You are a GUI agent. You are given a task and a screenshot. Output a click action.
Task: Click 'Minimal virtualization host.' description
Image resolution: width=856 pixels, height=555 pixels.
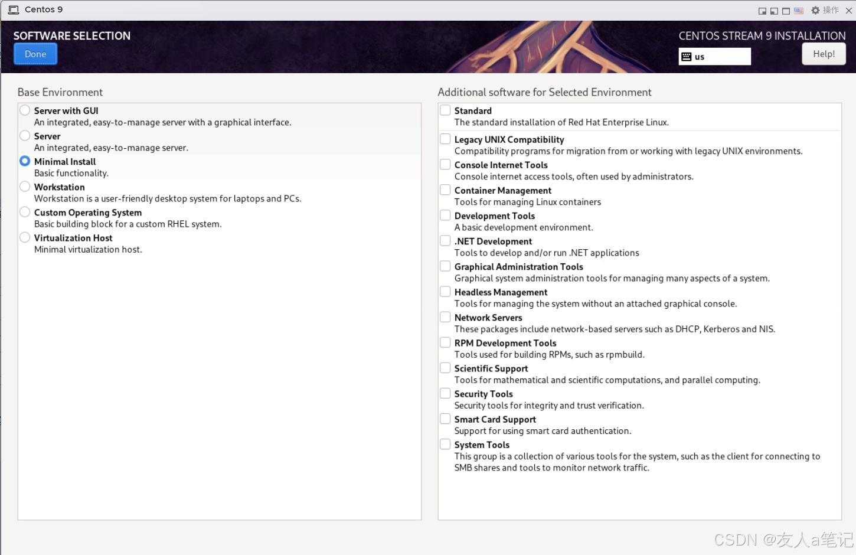tap(88, 249)
